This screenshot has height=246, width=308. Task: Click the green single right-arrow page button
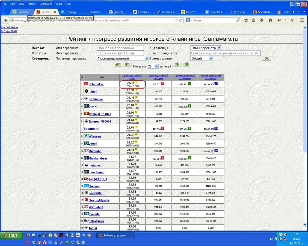(x=177, y=64)
